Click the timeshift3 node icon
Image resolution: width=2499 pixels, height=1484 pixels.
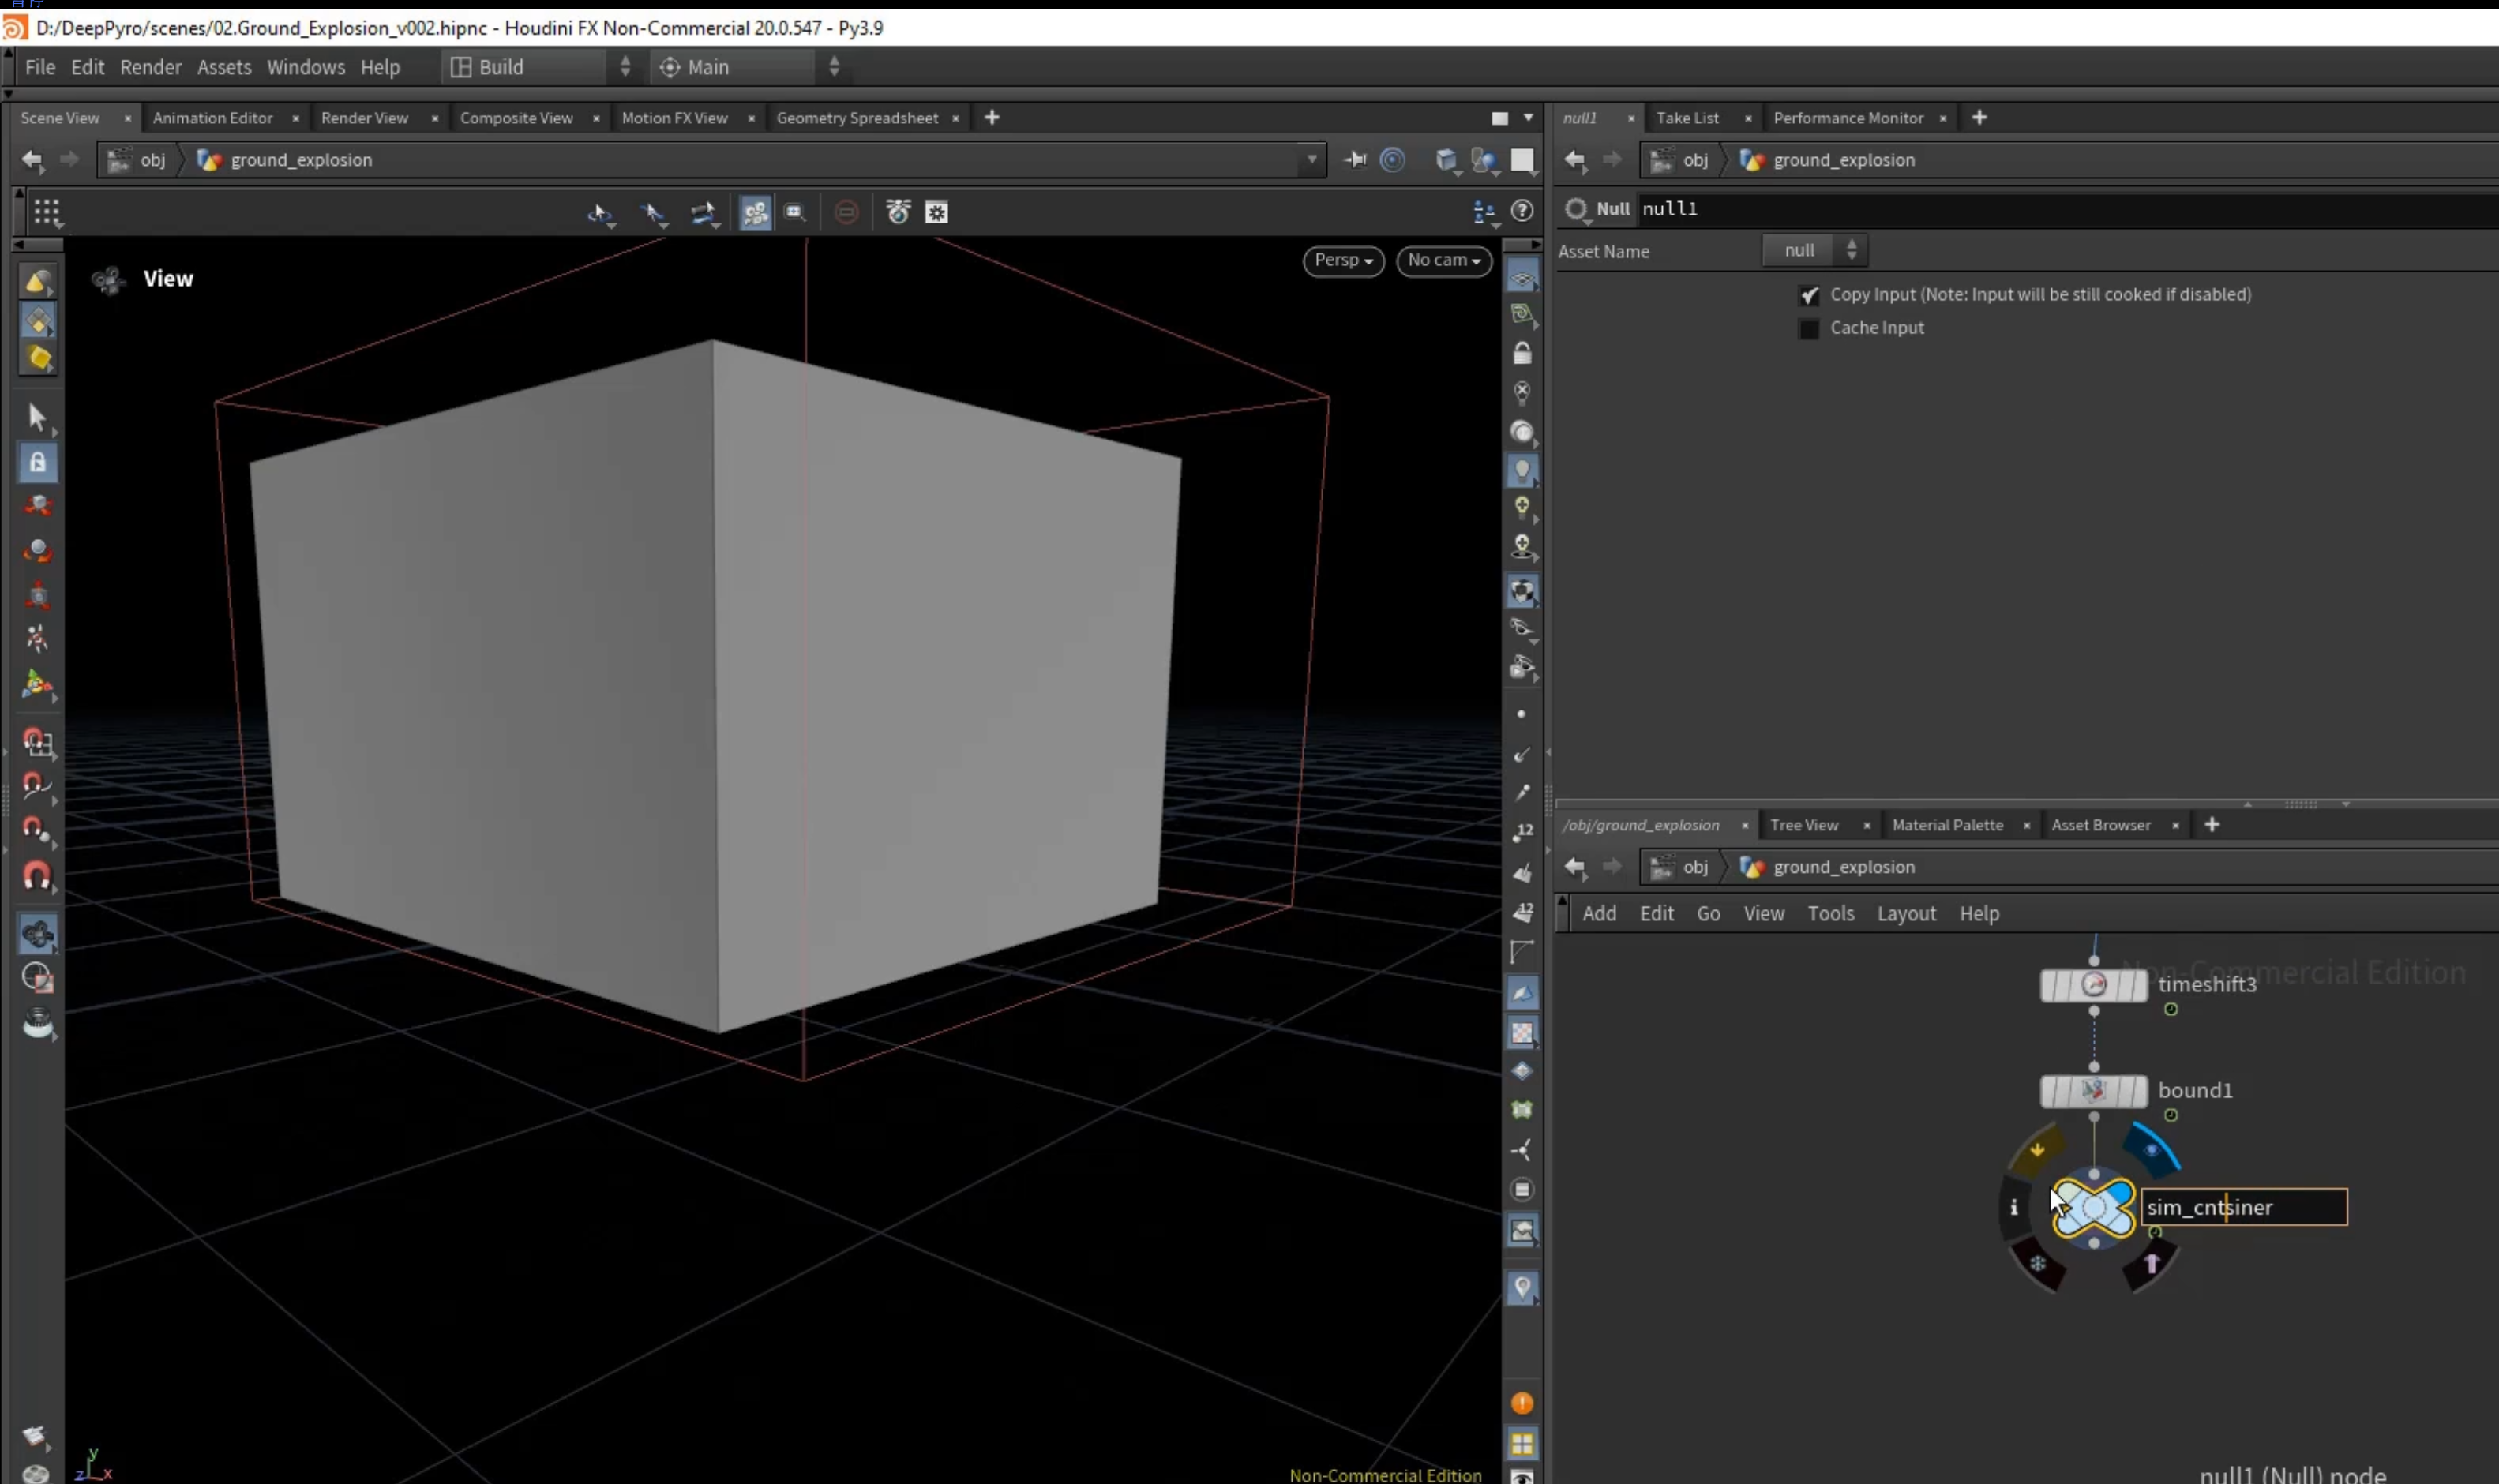[2093, 985]
